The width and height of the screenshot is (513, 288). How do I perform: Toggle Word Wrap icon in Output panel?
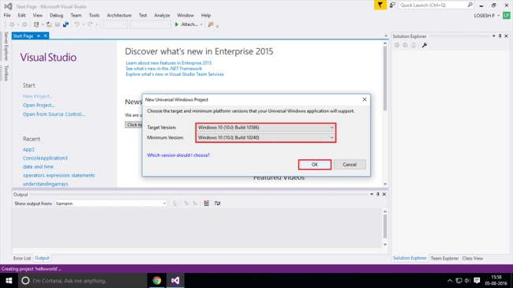point(217,204)
